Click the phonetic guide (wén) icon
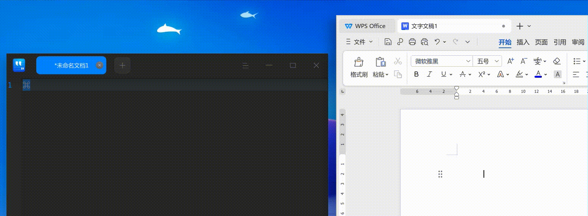This screenshot has height=216, width=588. point(538,61)
